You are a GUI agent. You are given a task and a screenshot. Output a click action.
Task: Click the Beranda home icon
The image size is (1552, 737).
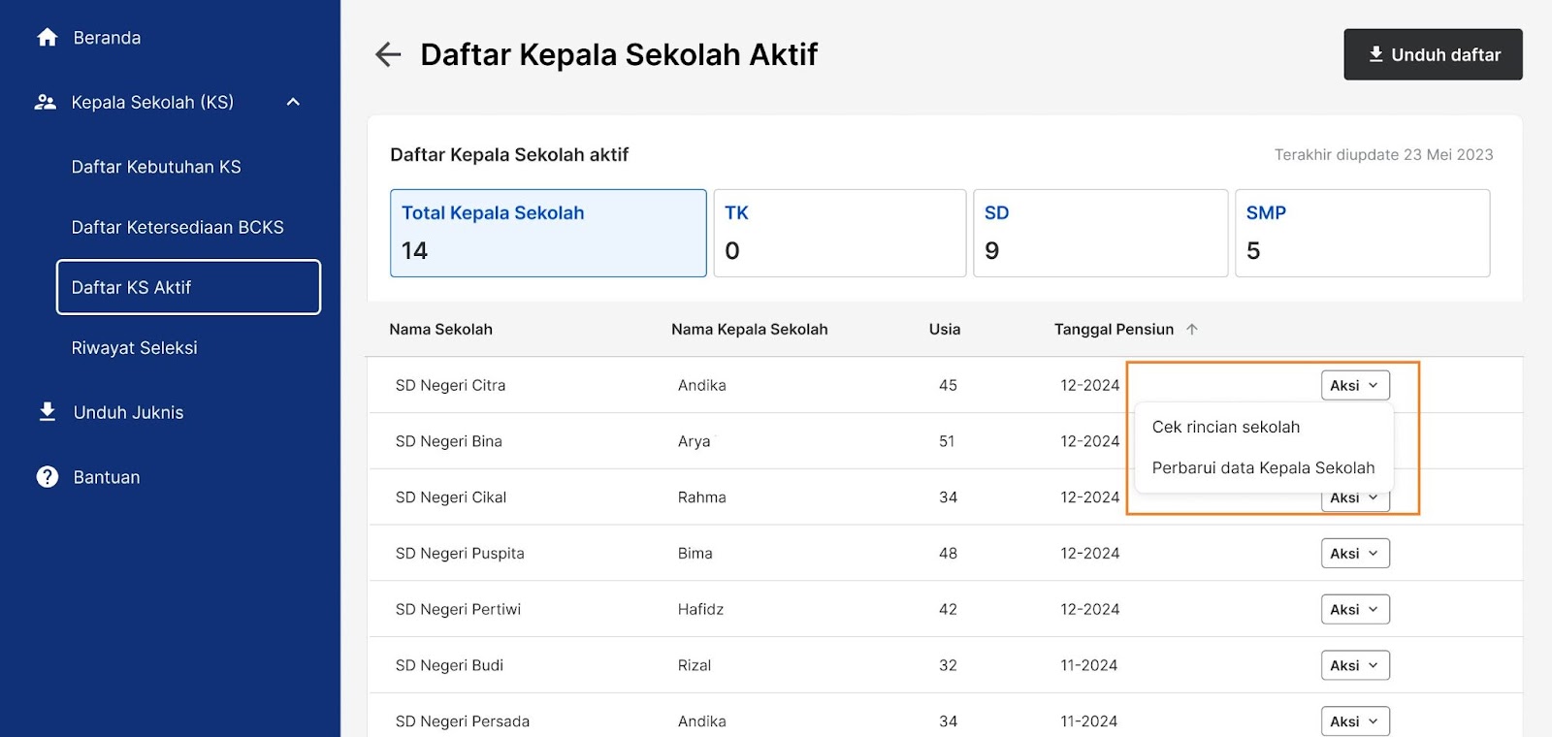pyautogui.click(x=47, y=38)
